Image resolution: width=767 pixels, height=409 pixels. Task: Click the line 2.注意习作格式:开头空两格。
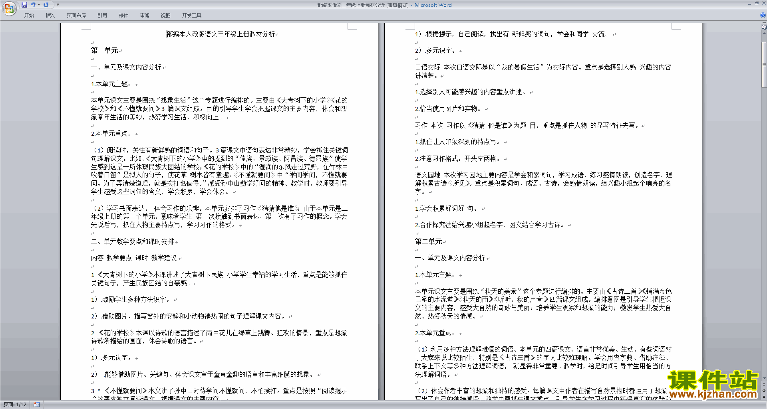(459, 159)
